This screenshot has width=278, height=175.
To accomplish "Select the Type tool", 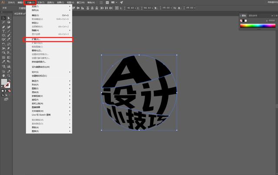I will (x=3, y=31).
